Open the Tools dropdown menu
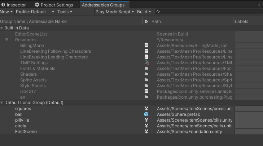The width and height of the screenshot is (263, 146). click(x=65, y=12)
